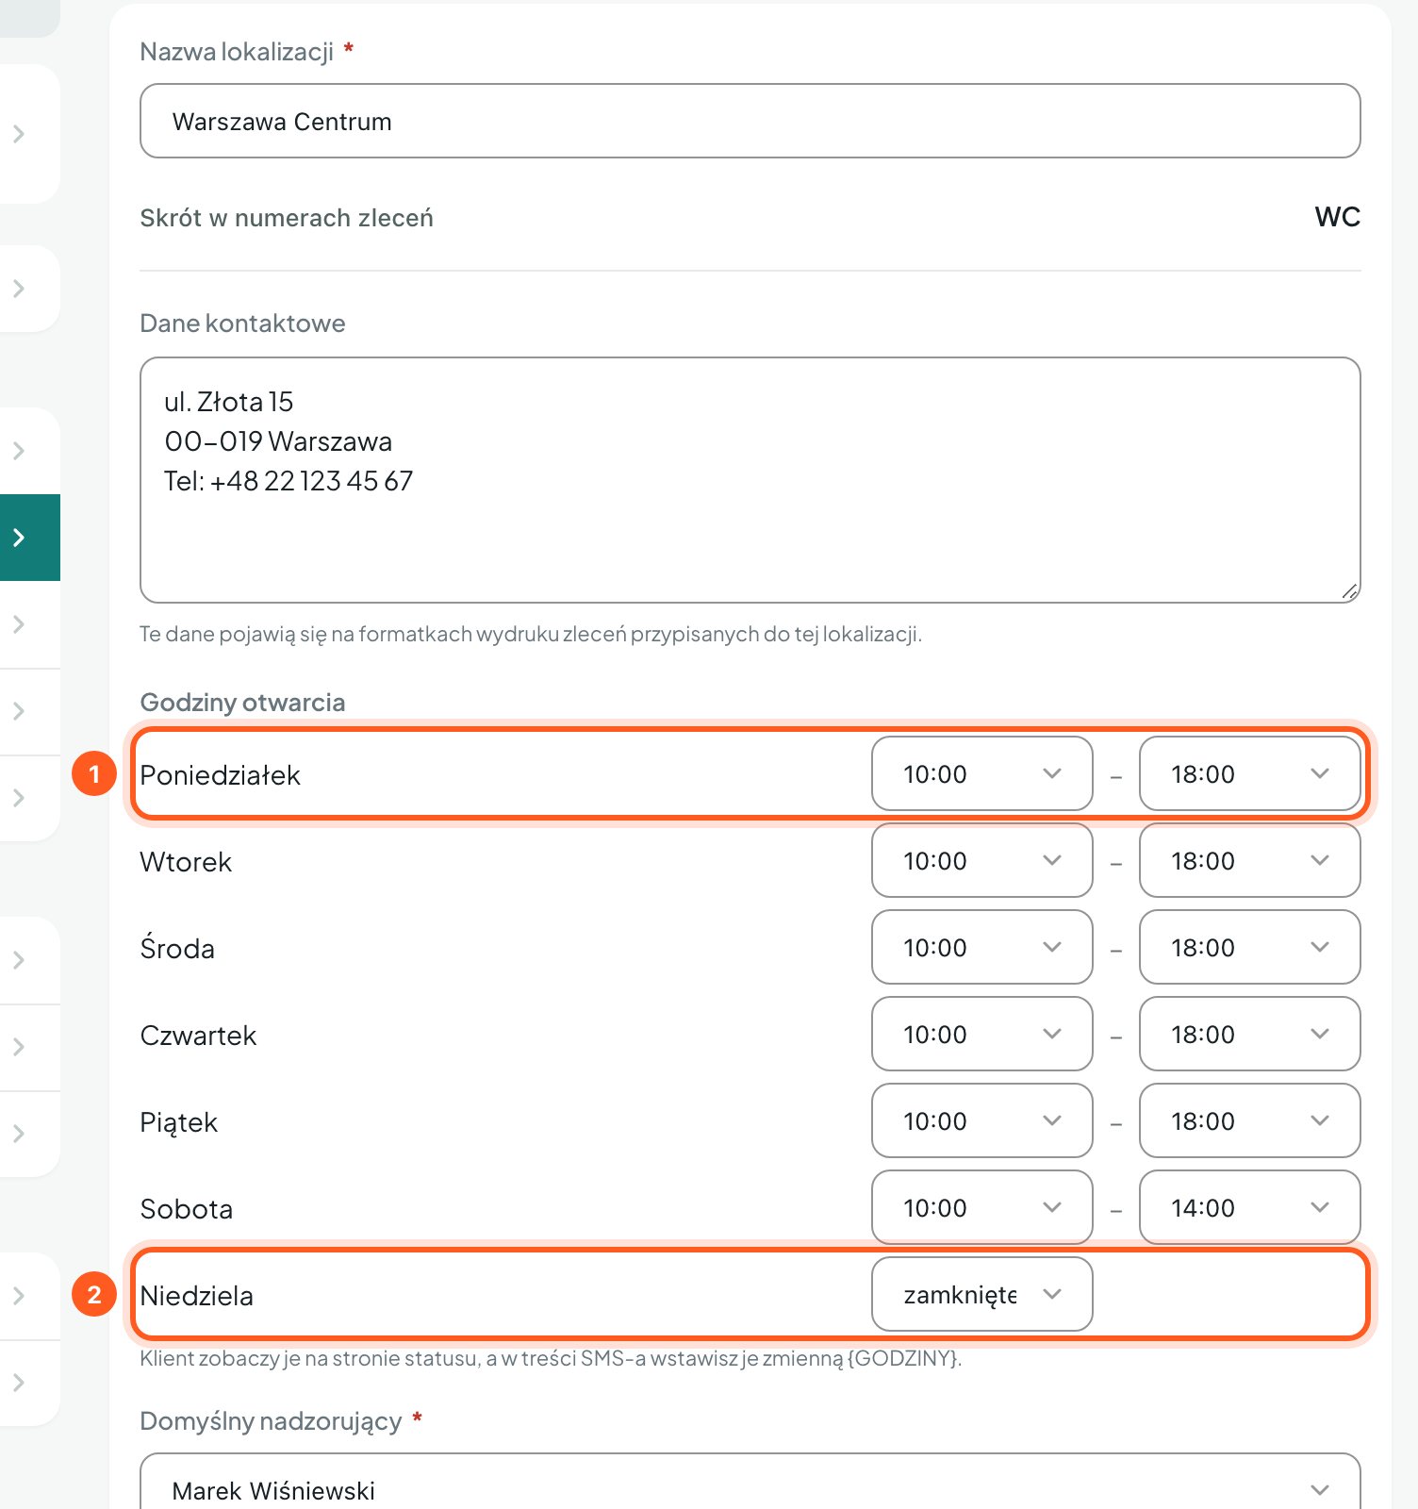This screenshot has height=1509, width=1418.
Task: Click the Dane kontaktowe label
Action: [242, 323]
